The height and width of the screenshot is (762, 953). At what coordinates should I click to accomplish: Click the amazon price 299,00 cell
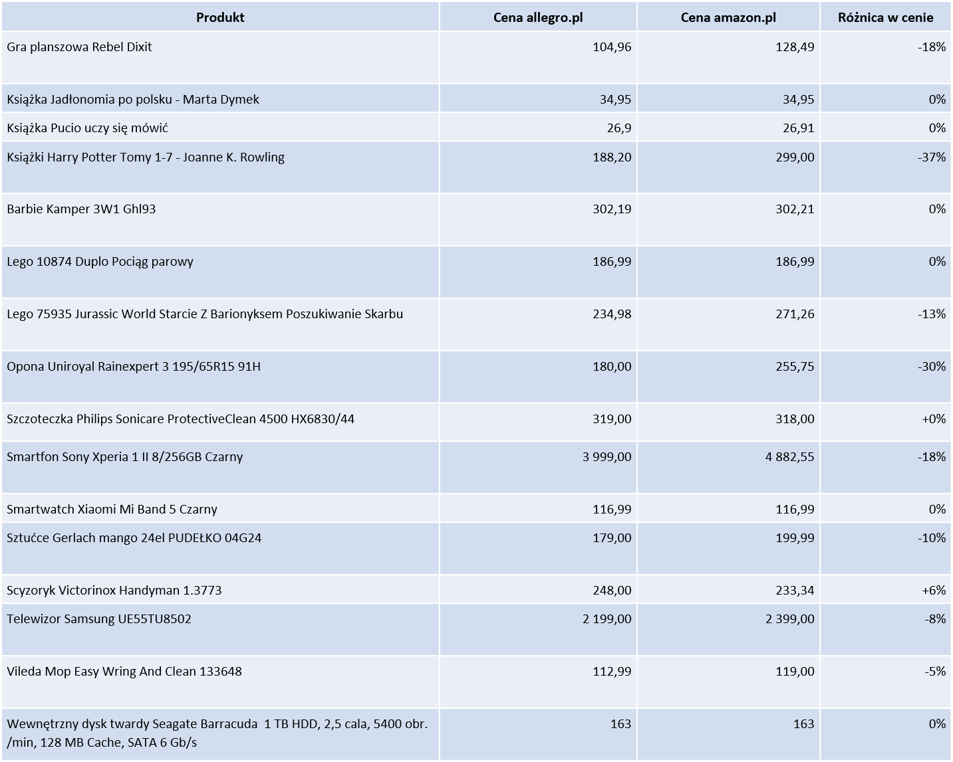coord(794,157)
